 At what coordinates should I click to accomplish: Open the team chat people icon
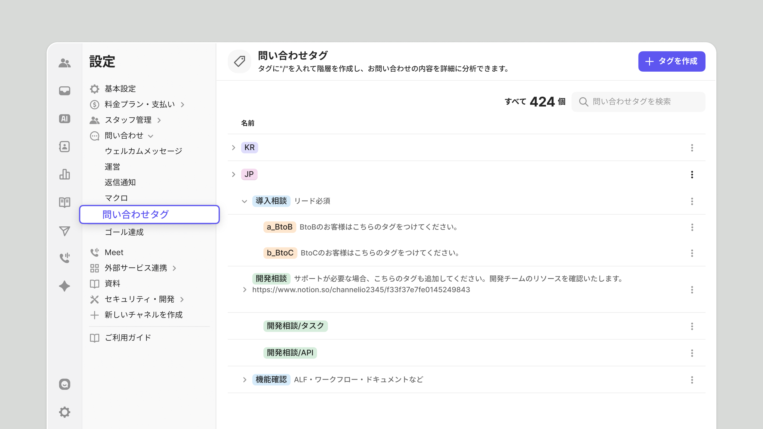[64, 63]
